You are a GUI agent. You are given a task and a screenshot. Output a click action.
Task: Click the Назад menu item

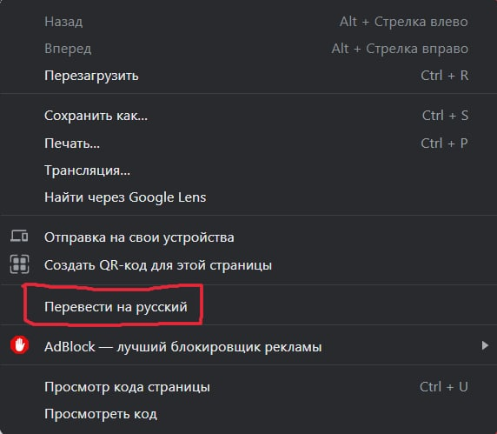(248, 22)
